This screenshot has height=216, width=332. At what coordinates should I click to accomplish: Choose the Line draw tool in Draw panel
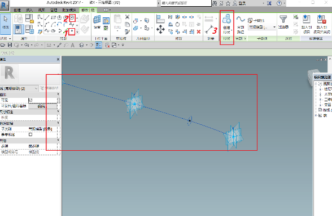(47, 18)
